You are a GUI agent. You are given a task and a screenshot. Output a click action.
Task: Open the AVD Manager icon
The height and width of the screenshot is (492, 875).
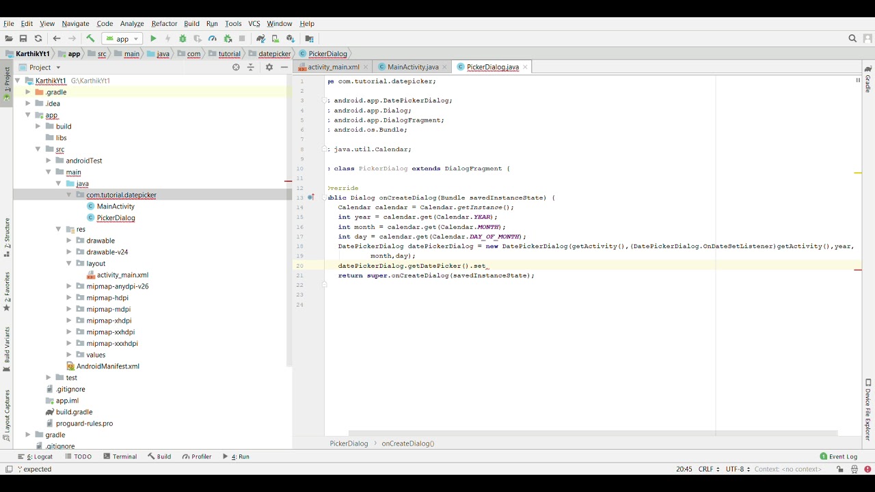coord(275,39)
